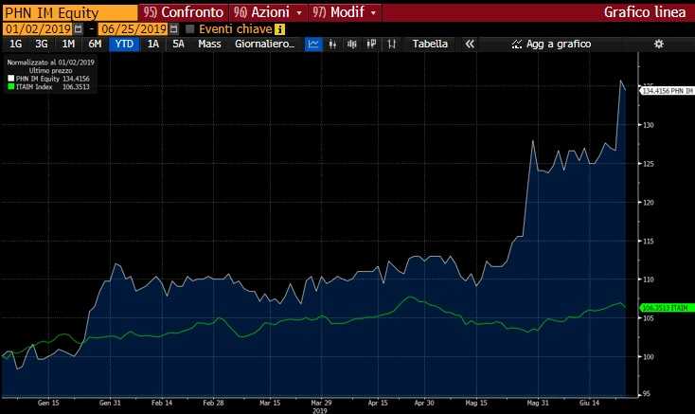
Task: Select the YTD time range
Action: click(124, 44)
